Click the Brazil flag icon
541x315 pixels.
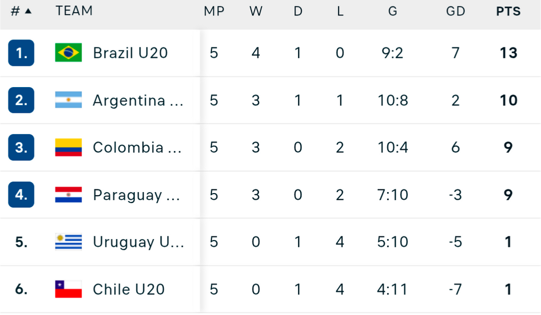pos(68,53)
